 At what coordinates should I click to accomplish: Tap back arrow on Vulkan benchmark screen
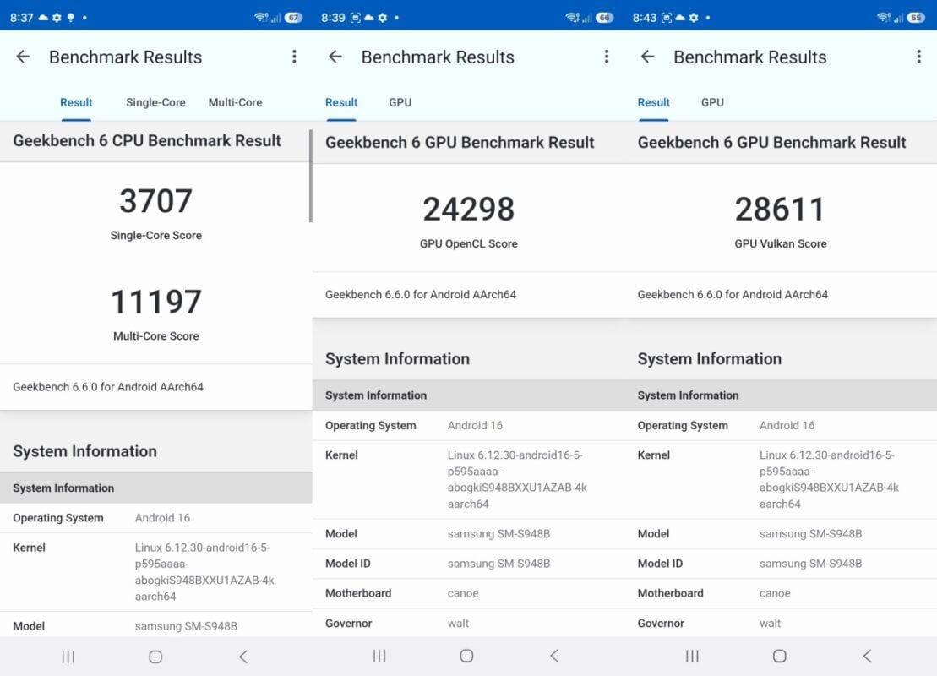point(648,57)
